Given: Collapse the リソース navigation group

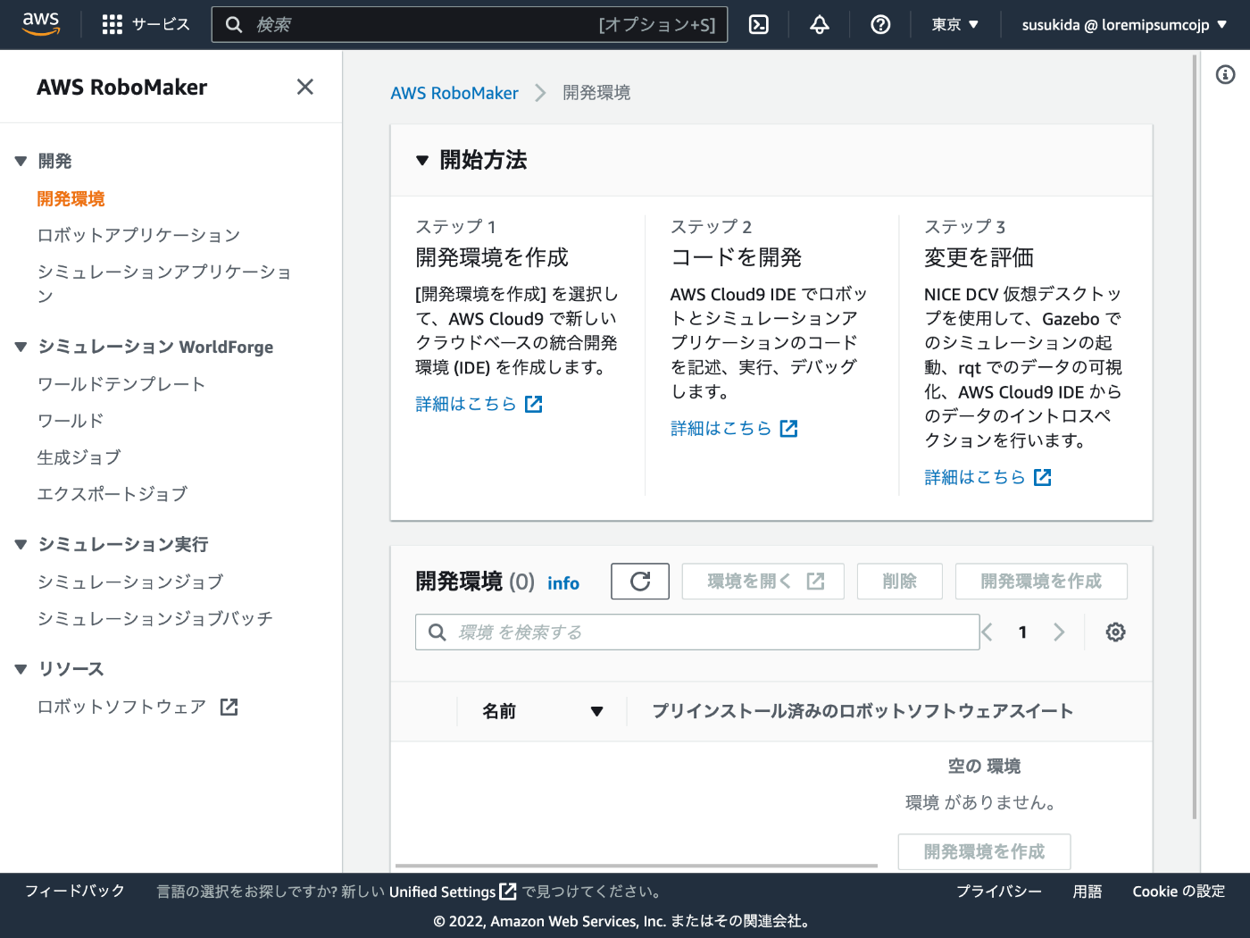Looking at the screenshot, I should [21, 670].
